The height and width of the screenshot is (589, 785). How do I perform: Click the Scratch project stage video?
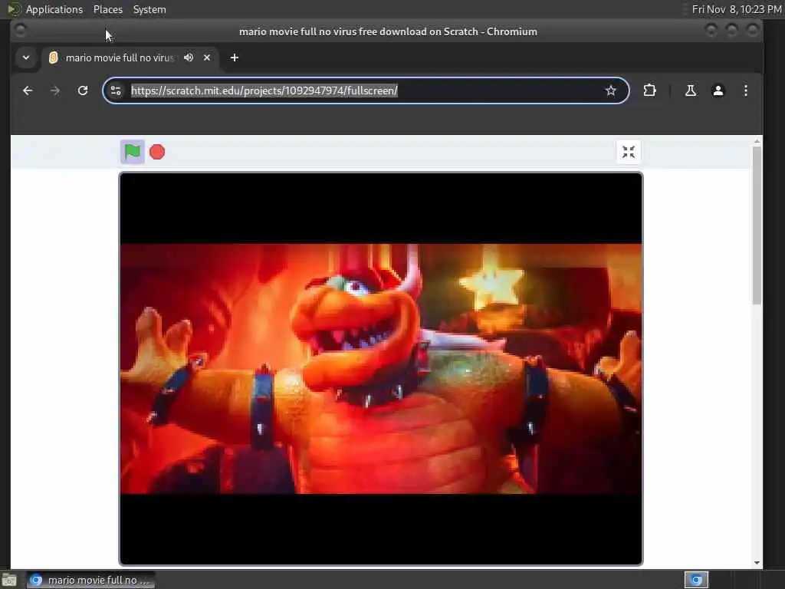coord(381,369)
